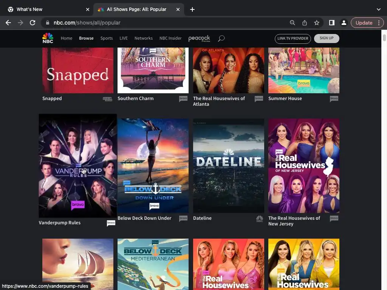Close the All Shows Page tab
Screen dimensions: 387x290
tap(178, 9)
